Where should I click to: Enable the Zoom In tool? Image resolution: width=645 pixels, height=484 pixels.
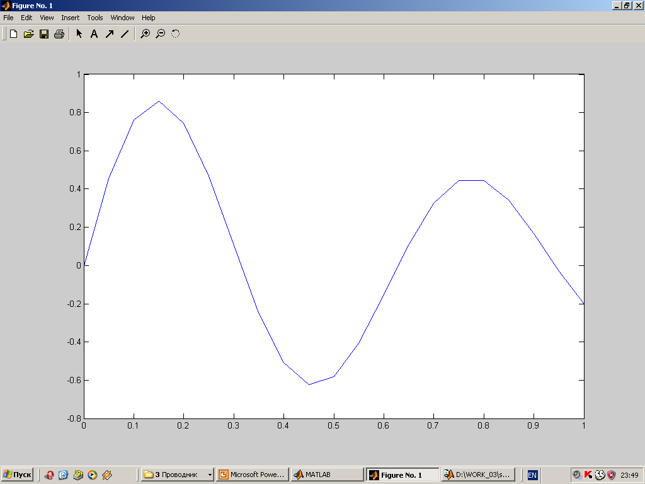[146, 34]
